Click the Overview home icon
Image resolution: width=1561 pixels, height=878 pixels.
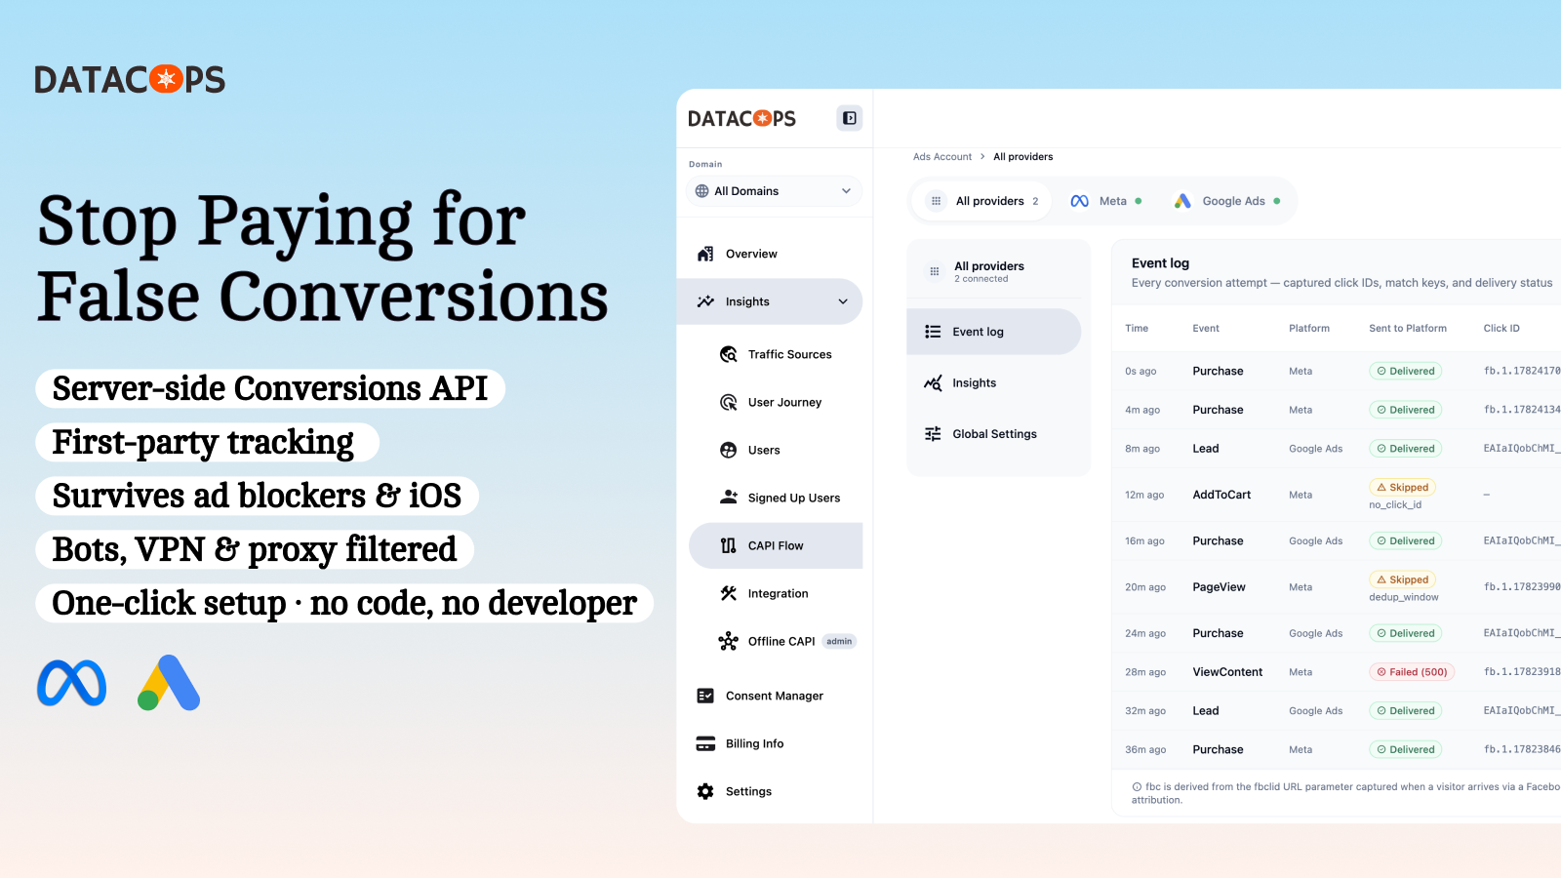[705, 254]
